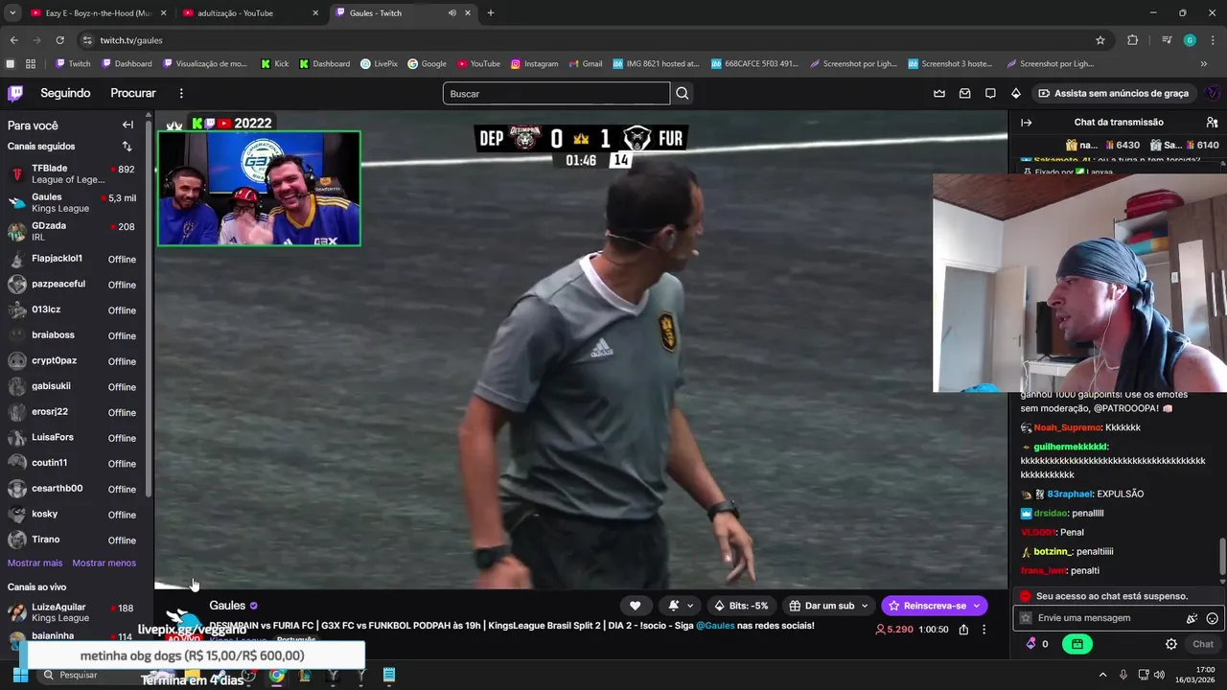Open the chat community users icon
This screenshot has width=1227, height=690.
tap(1212, 123)
